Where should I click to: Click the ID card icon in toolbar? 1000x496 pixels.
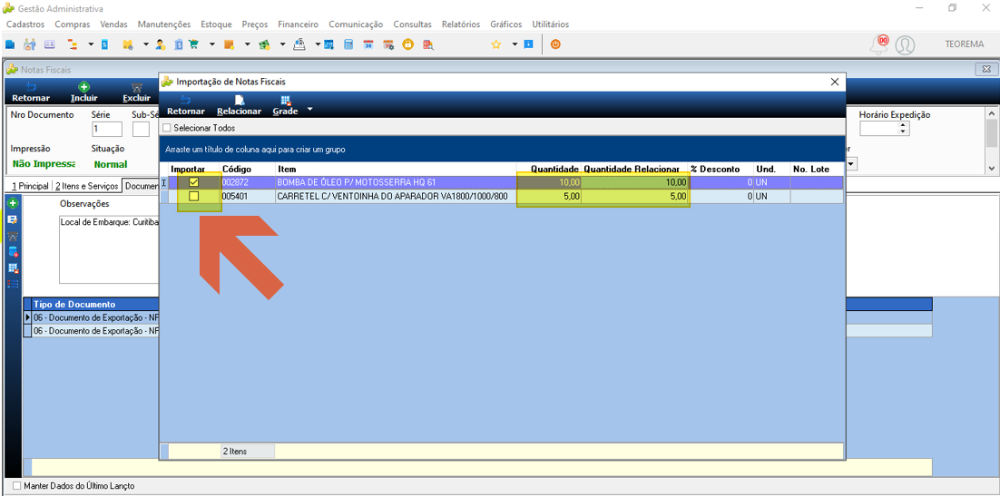[49, 44]
